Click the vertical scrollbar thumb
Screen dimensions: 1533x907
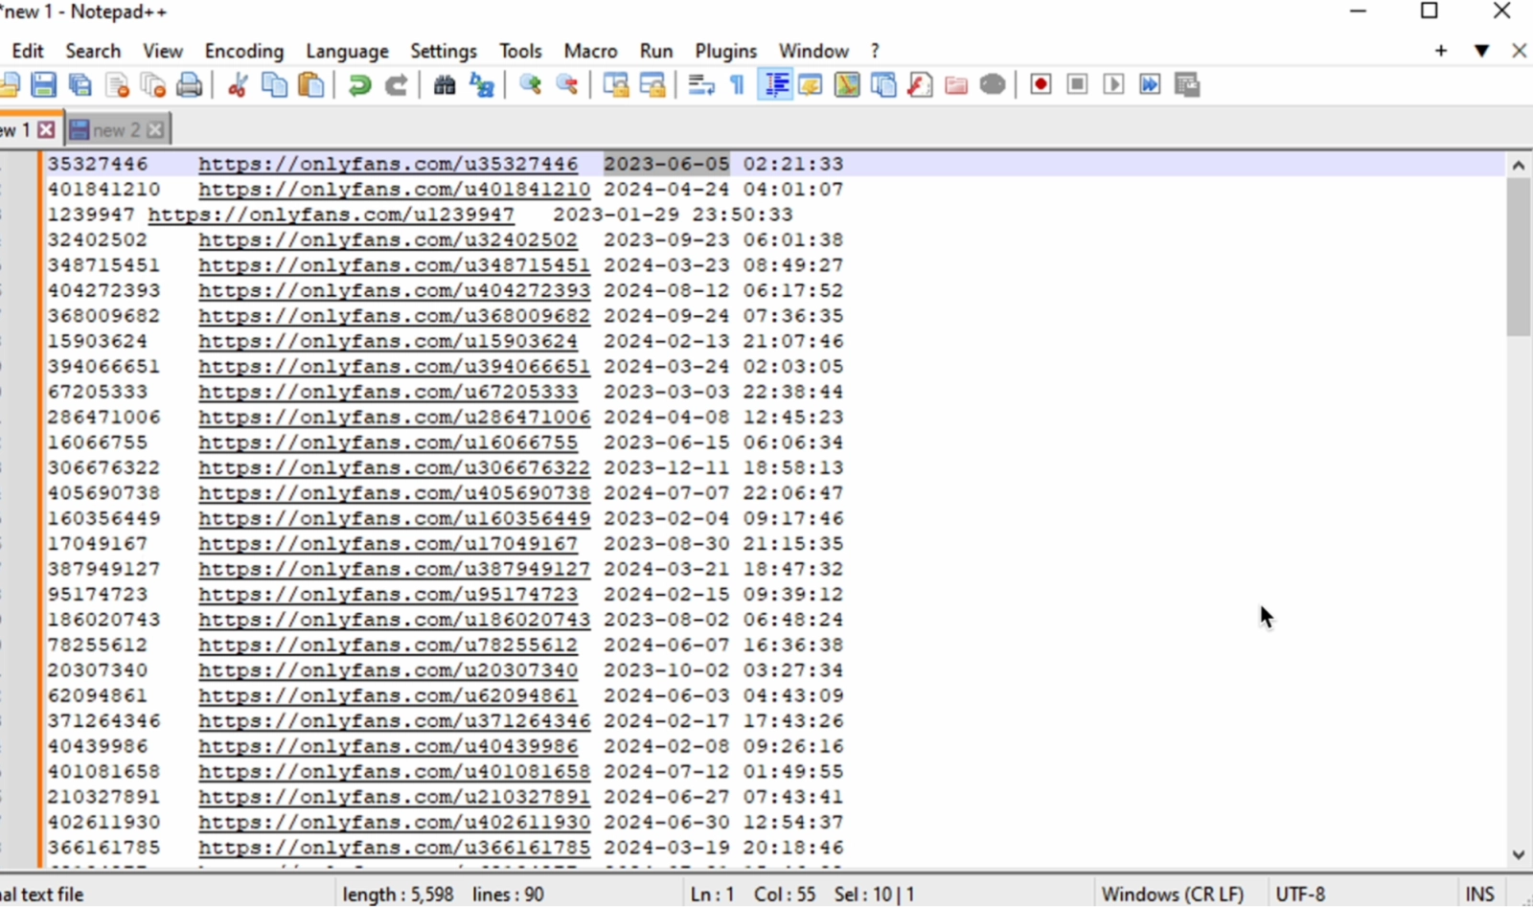tap(1518, 257)
